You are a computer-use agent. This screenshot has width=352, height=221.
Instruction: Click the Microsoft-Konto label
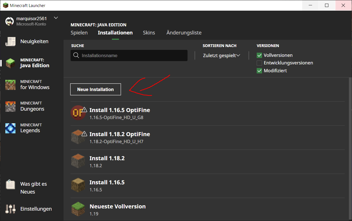pyautogui.click(x=31, y=24)
